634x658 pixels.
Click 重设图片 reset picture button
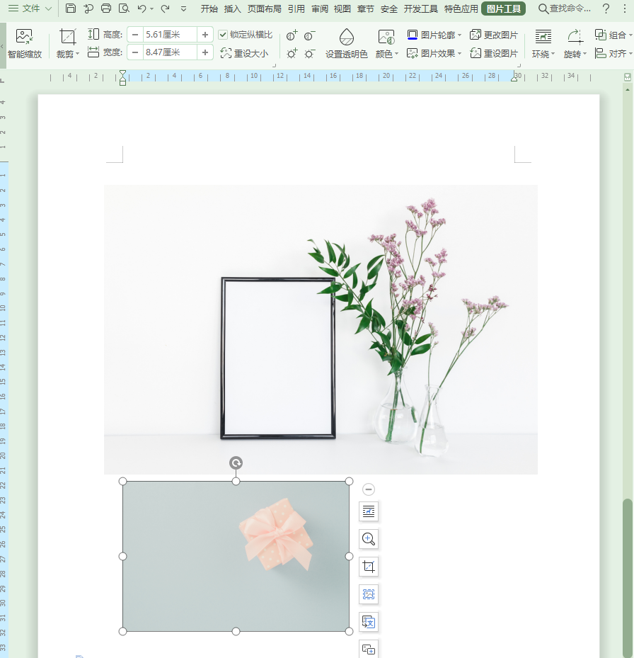(494, 53)
